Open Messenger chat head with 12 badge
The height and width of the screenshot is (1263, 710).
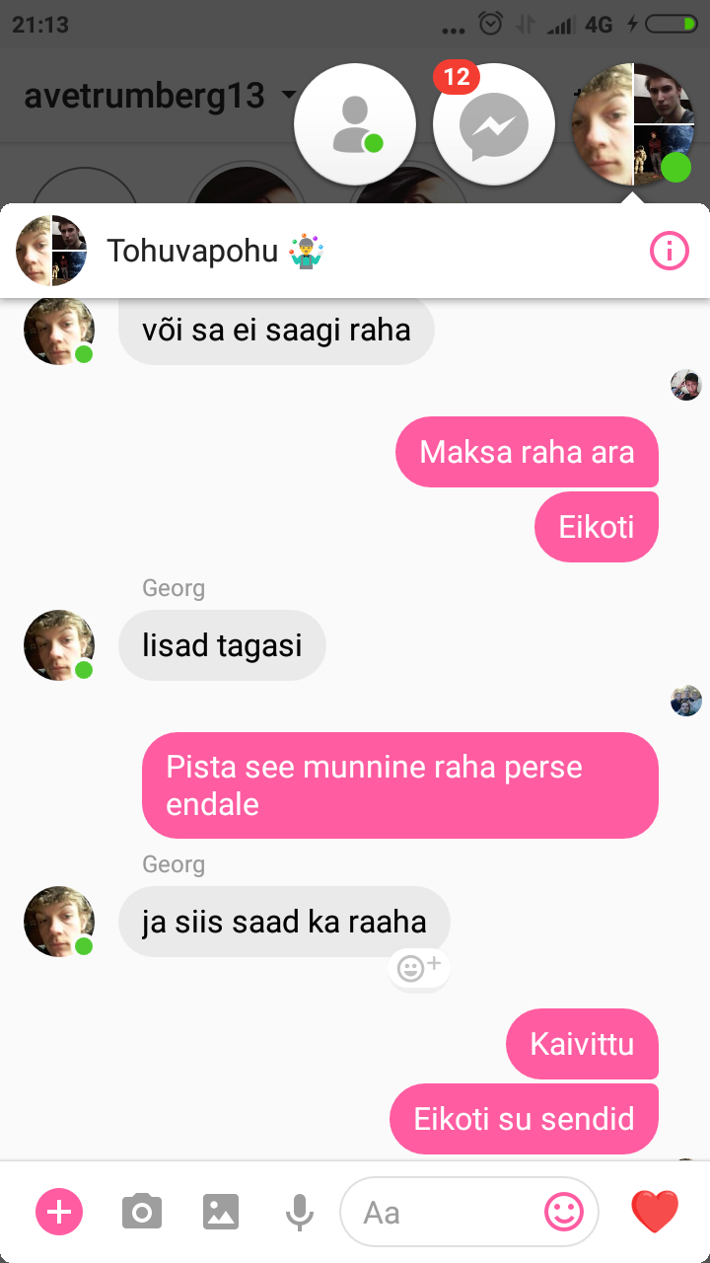click(x=493, y=125)
